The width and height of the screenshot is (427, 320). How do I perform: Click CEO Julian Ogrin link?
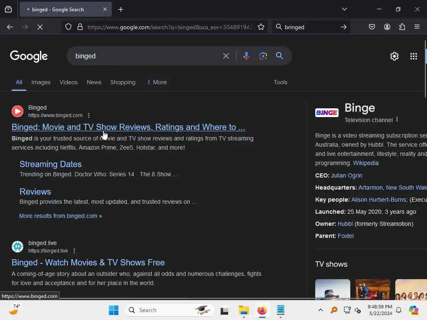pos(347,175)
